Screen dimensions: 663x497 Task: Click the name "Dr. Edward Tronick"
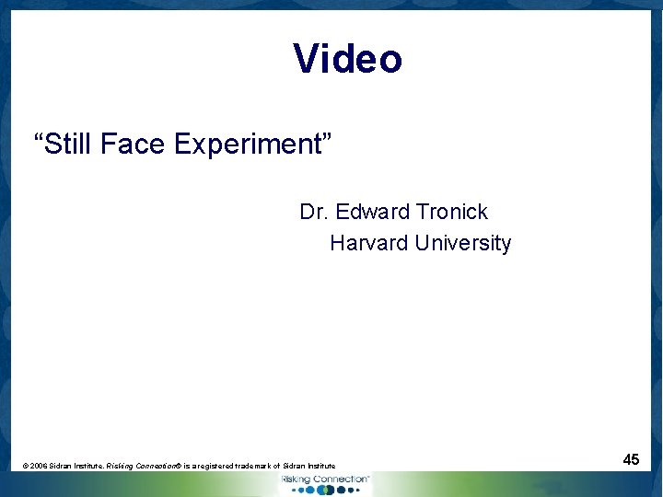point(394,212)
